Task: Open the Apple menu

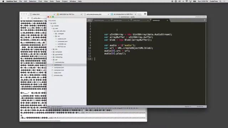Action: coord(3,1)
